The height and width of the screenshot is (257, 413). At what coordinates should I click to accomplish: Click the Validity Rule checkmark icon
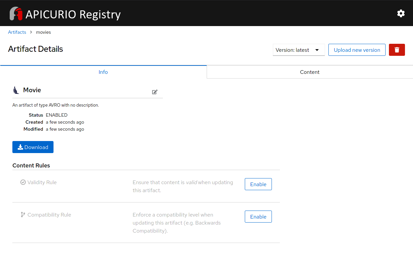(x=23, y=182)
